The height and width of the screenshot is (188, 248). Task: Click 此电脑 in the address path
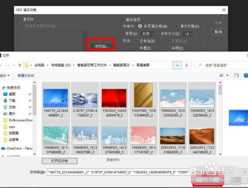point(39,65)
